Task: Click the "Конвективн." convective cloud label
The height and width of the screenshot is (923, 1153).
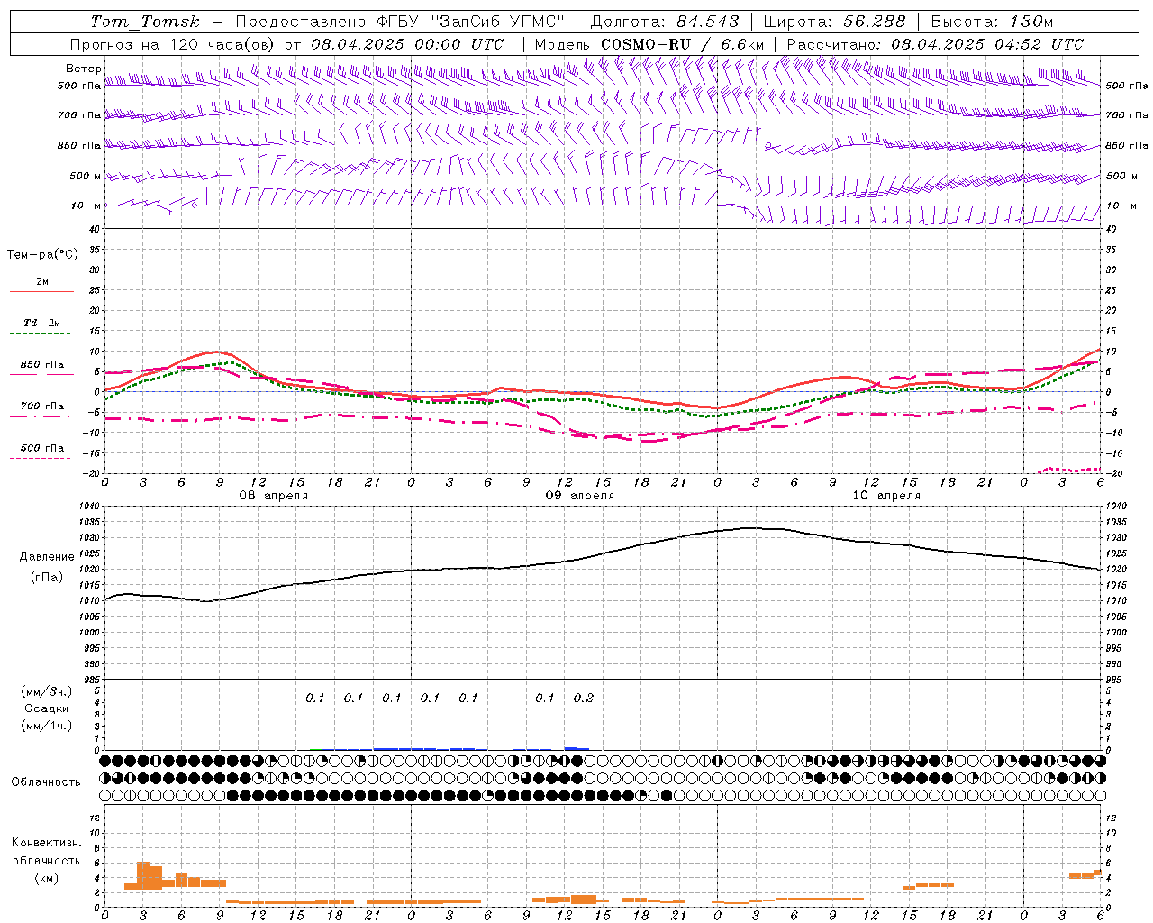Action: [46, 843]
